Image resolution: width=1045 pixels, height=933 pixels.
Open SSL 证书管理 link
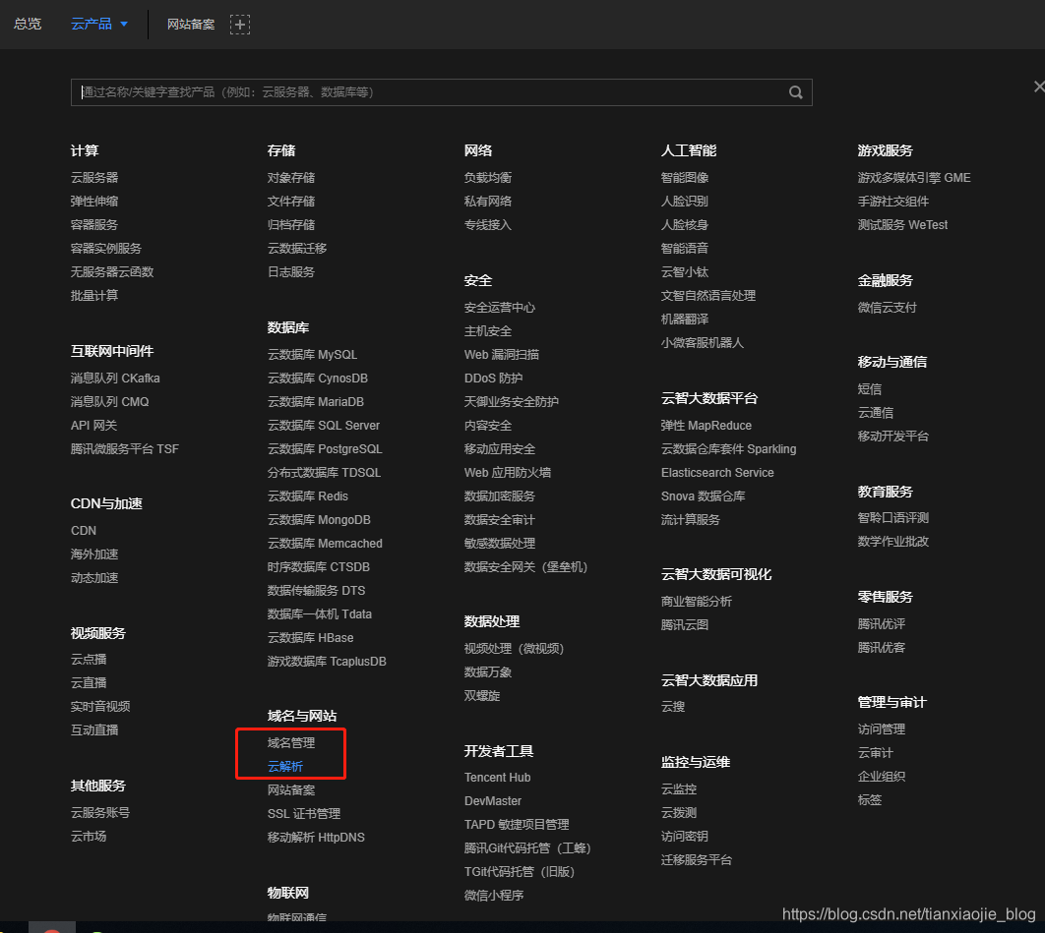coord(304,814)
